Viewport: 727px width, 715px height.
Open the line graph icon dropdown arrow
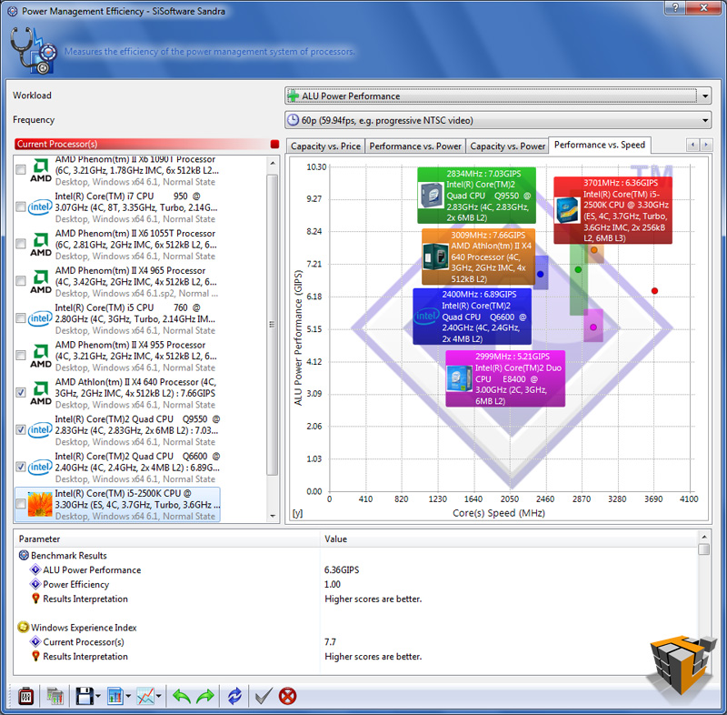pyautogui.click(x=159, y=696)
